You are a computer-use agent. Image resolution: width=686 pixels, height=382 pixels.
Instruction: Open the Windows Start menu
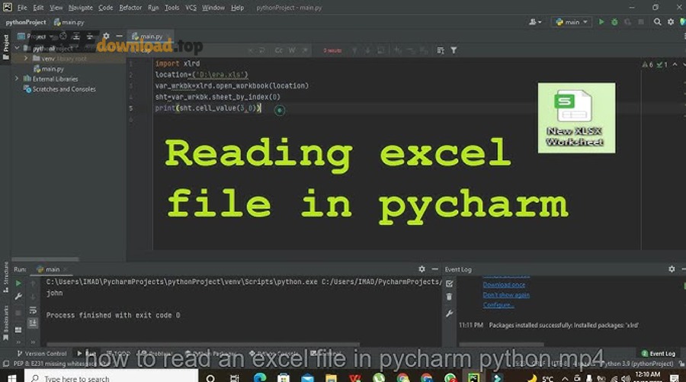click(x=11, y=377)
